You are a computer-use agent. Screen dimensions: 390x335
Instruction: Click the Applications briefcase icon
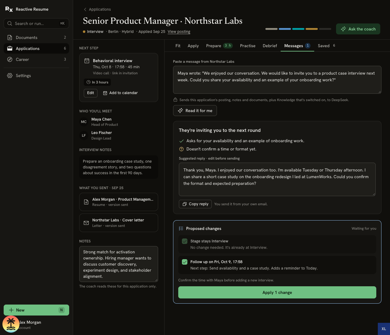click(x=10, y=48)
